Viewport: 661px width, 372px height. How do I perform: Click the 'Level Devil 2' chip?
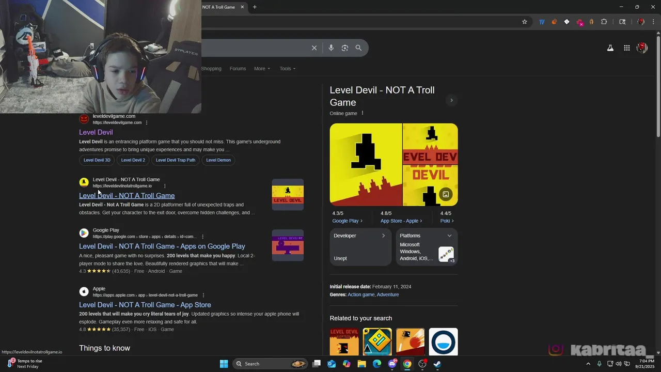click(133, 160)
